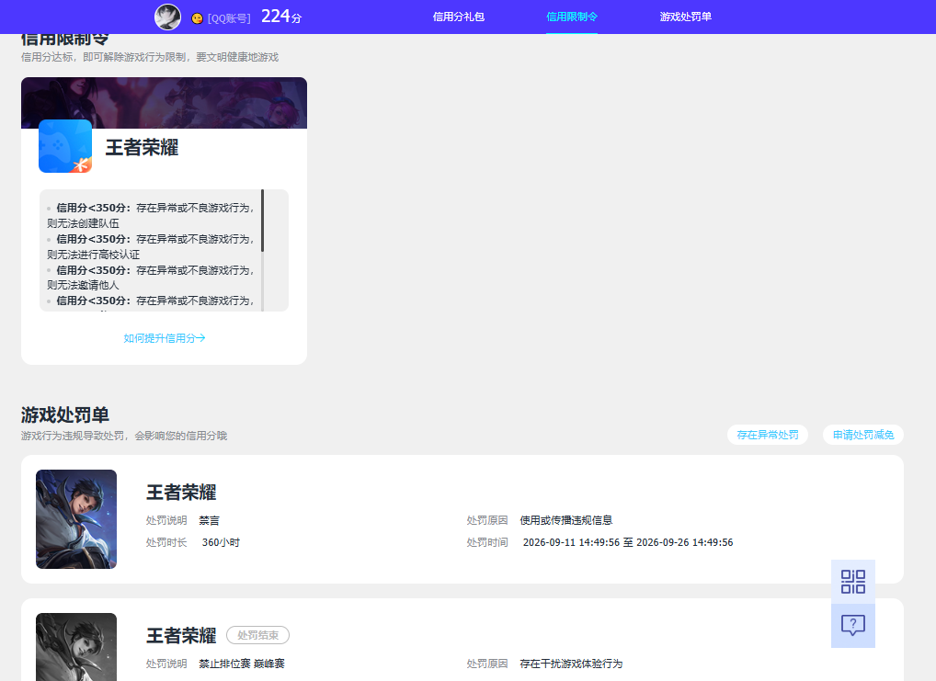Click the 360小时 penalty duration

point(221,542)
